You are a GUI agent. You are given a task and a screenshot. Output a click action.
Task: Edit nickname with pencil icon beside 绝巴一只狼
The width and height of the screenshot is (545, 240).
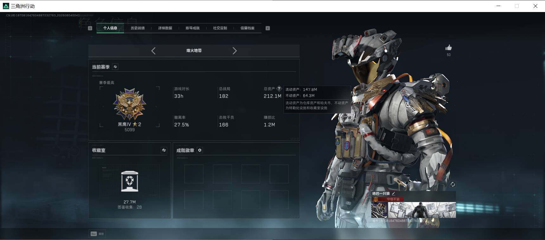[394, 194]
